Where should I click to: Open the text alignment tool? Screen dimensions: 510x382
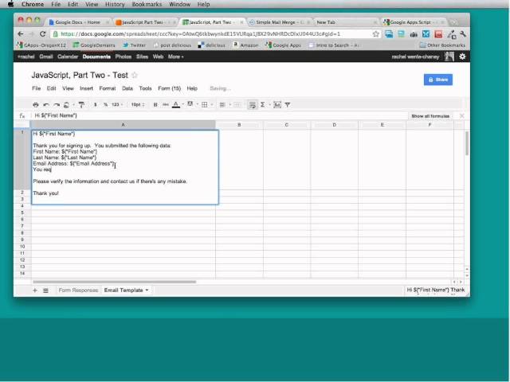222,104
